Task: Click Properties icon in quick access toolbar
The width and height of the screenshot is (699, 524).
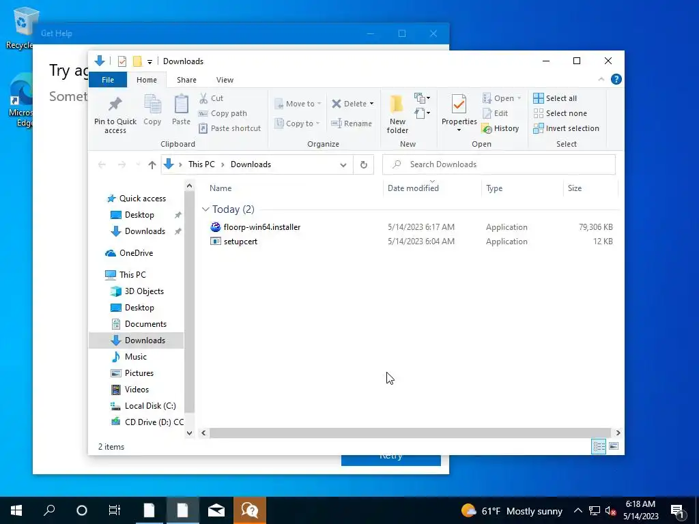Action: [122, 61]
